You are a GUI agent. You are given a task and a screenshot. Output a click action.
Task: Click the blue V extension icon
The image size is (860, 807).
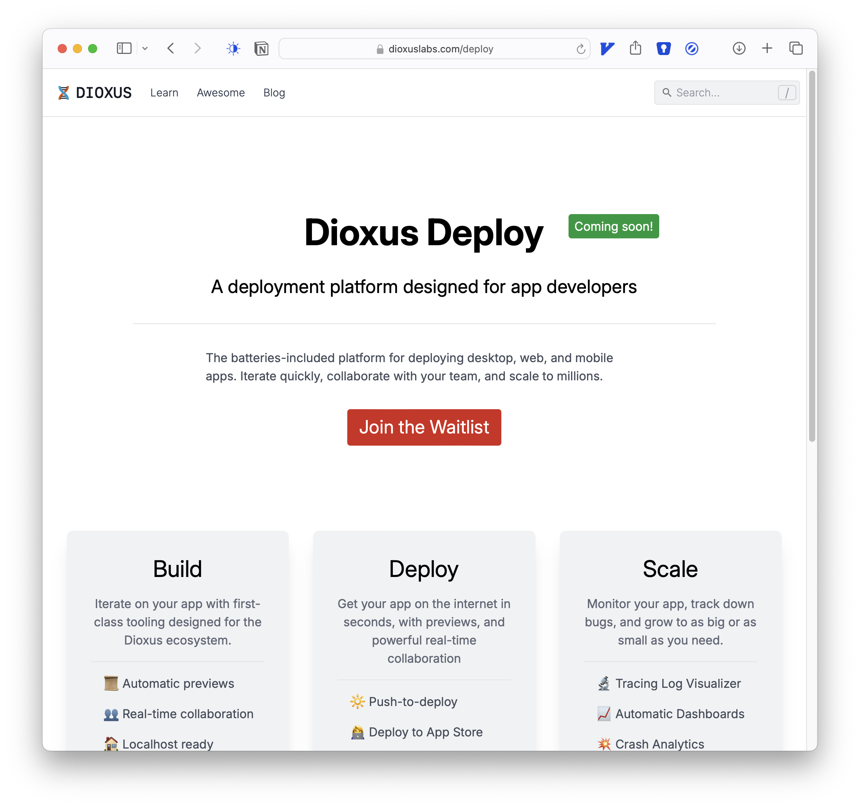pos(607,49)
